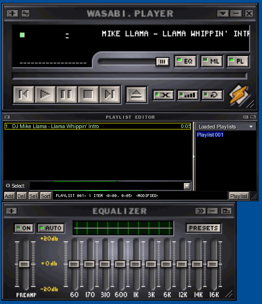Click the Playlist Editor windowshade icon
Screen dimensions: 262x304
point(253,117)
